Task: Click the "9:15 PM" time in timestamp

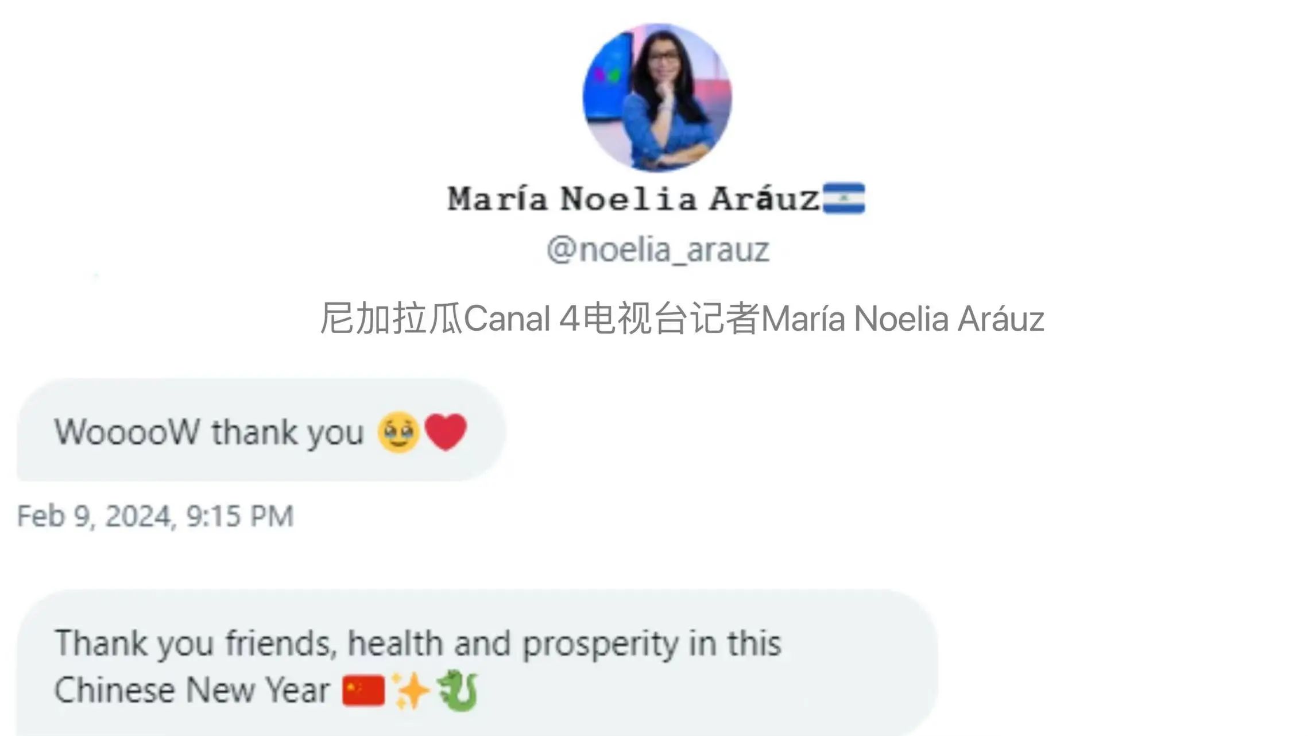Action: tap(240, 516)
